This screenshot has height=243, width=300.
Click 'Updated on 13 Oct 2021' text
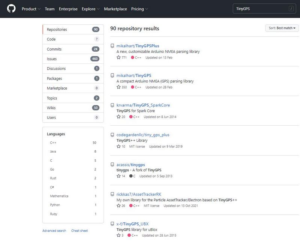point(181,206)
